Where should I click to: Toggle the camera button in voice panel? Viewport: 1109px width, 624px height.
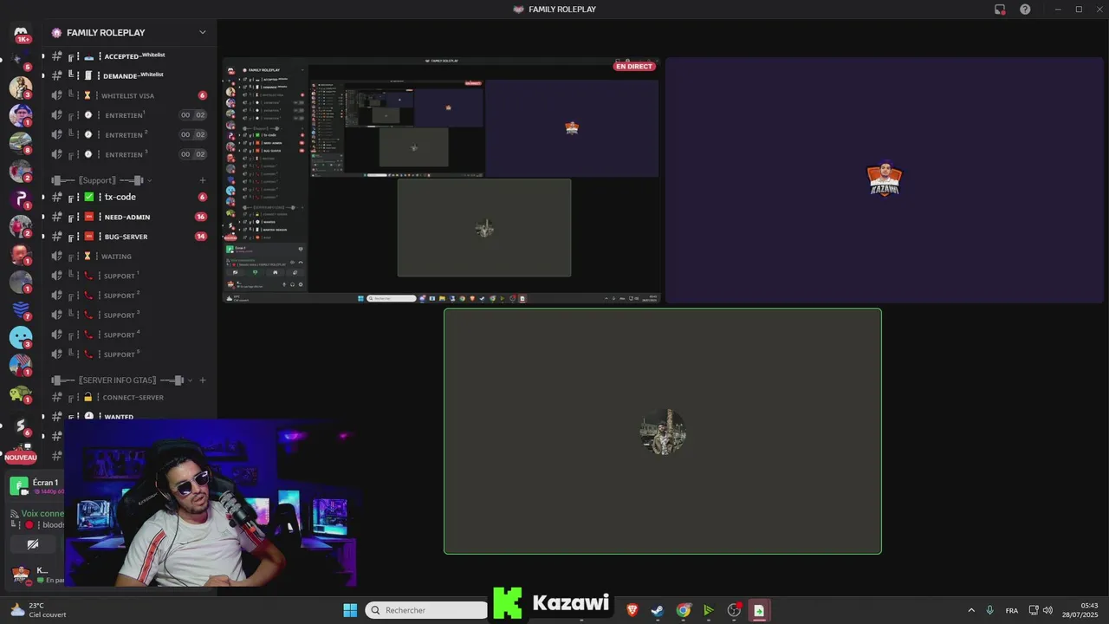[x=32, y=544]
